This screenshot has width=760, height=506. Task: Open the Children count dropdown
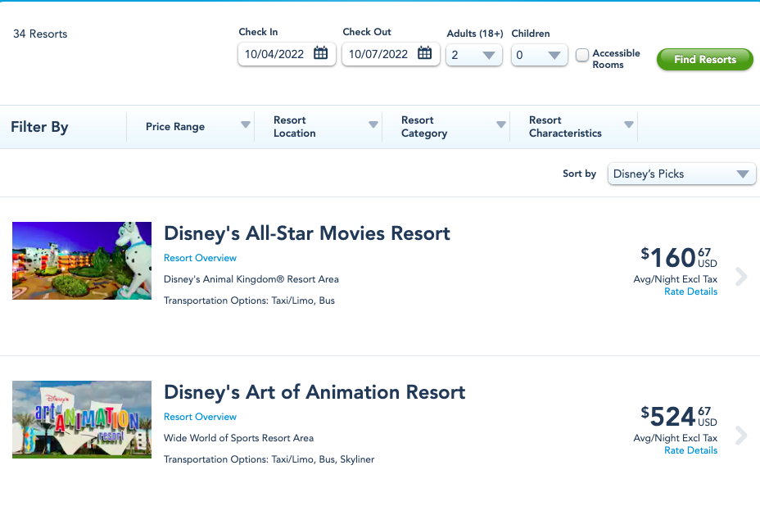click(x=540, y=55)
